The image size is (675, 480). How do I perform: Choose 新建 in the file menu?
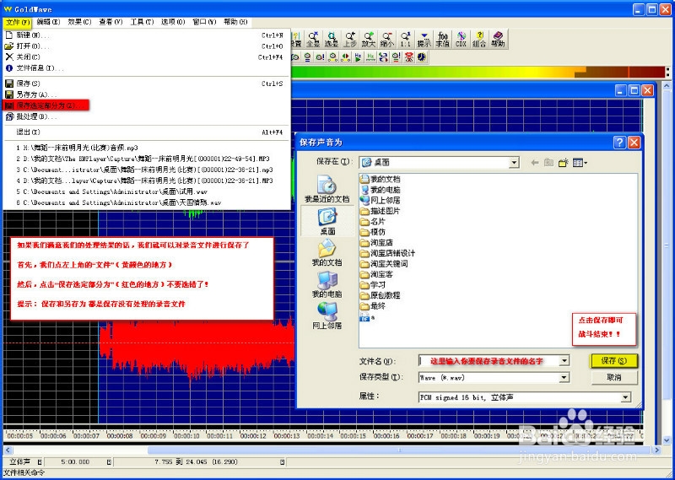146,35
